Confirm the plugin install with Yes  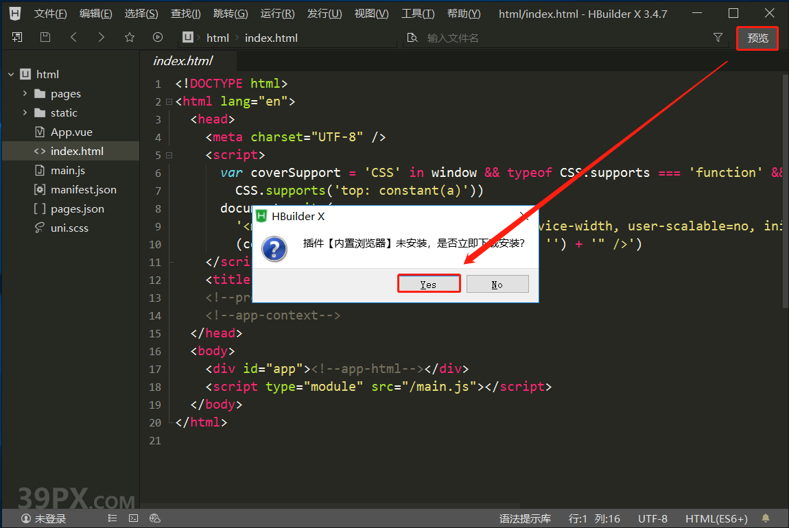(x=429, y=284)
